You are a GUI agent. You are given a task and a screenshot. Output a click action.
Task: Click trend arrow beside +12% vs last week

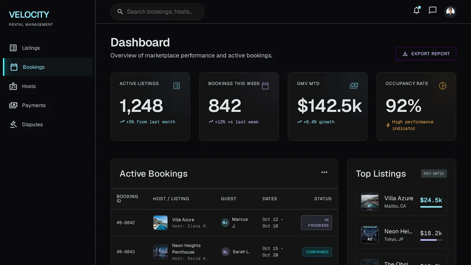tap(211, 122)
